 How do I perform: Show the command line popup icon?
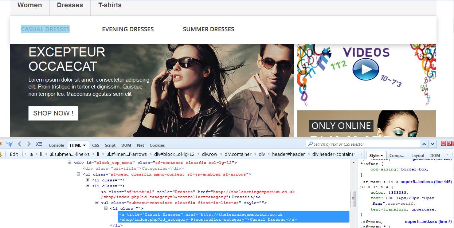39,144
